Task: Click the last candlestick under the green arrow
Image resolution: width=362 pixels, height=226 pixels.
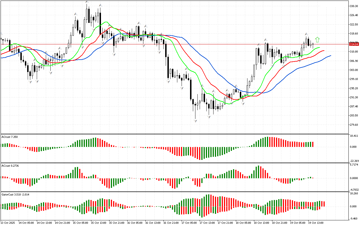Action: pyautogui.click(x=313, y=44)
